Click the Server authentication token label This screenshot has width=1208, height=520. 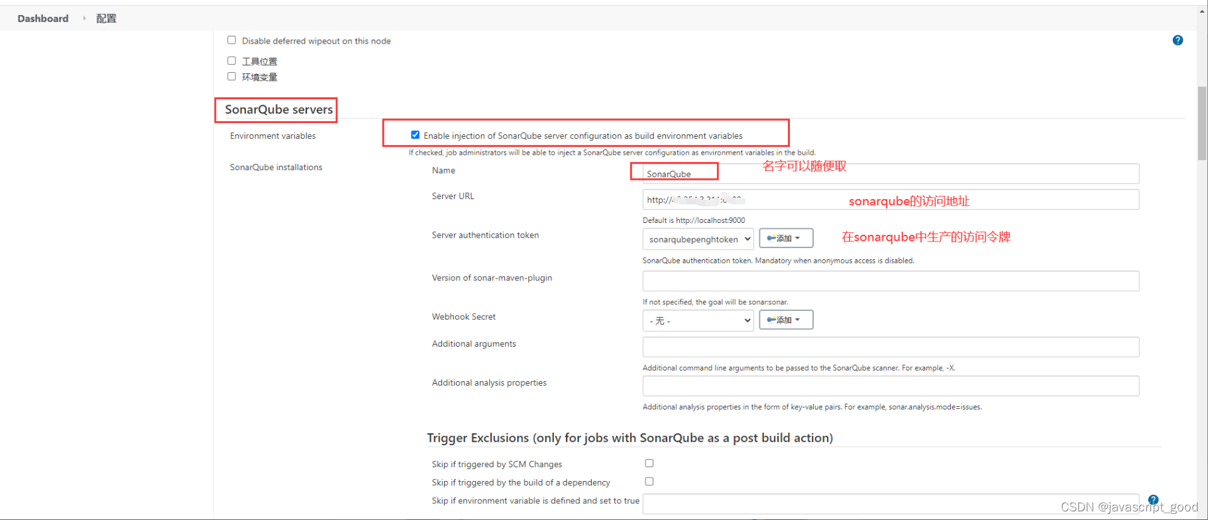click(x=485, y=235)
